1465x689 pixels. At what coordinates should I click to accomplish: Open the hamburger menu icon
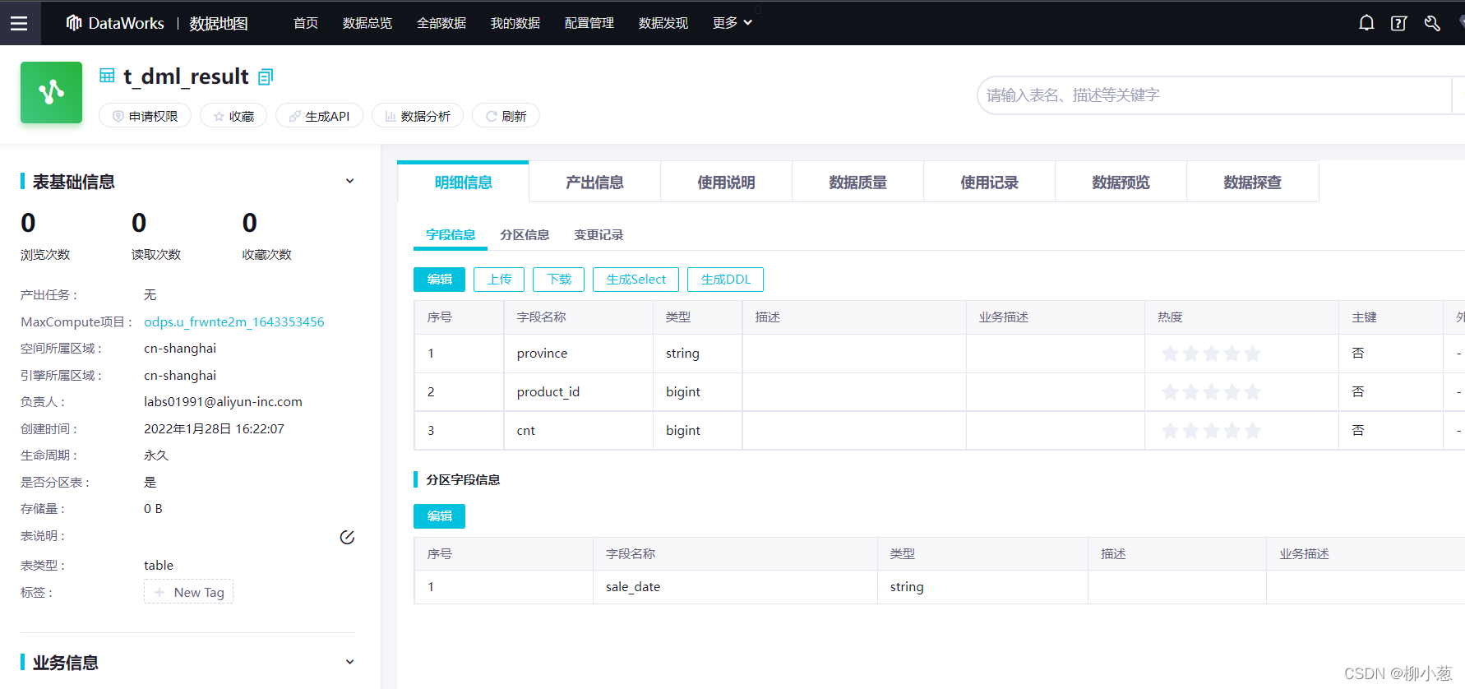click(x=19, y=24)
